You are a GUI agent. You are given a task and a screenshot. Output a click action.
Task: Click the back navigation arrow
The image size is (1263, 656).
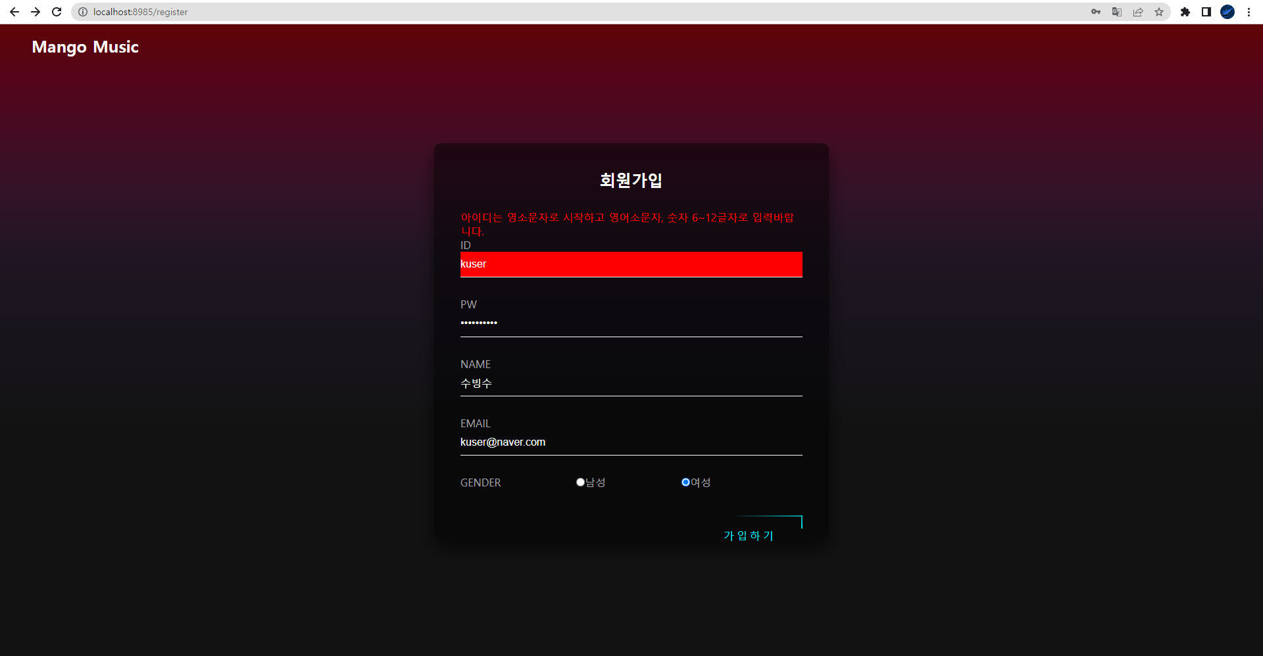(x=14, y=12)
